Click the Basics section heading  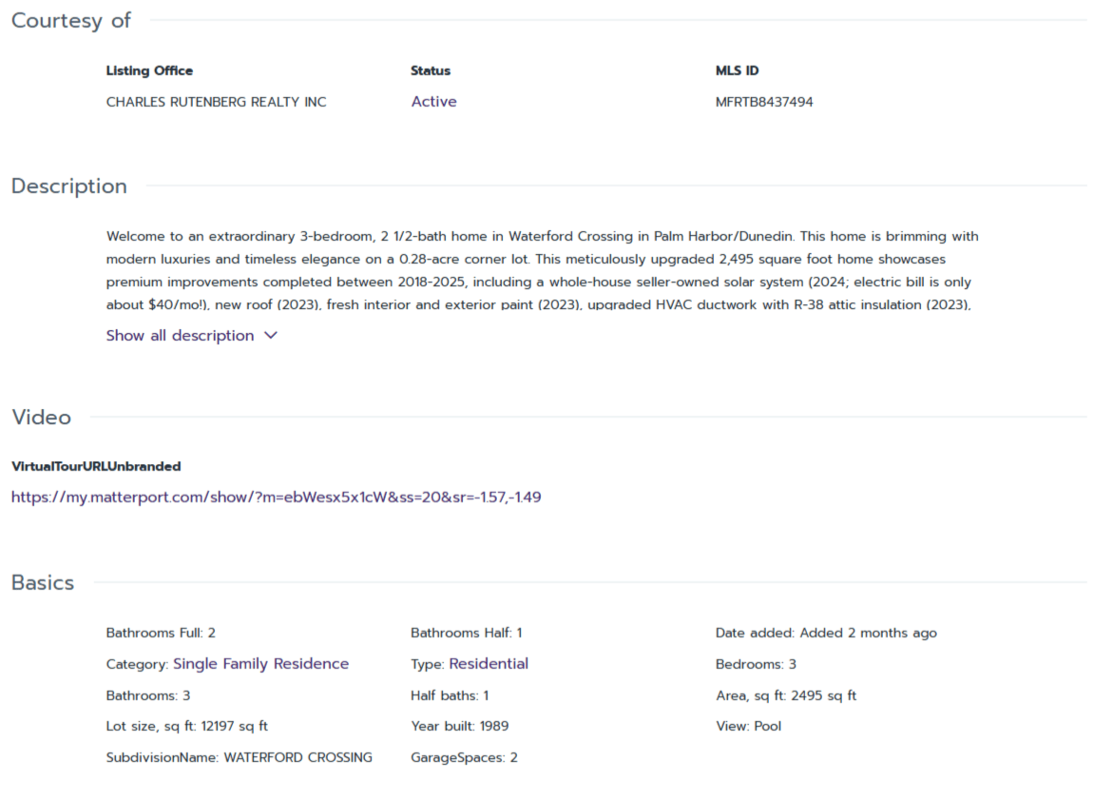(x=43, y=583)
